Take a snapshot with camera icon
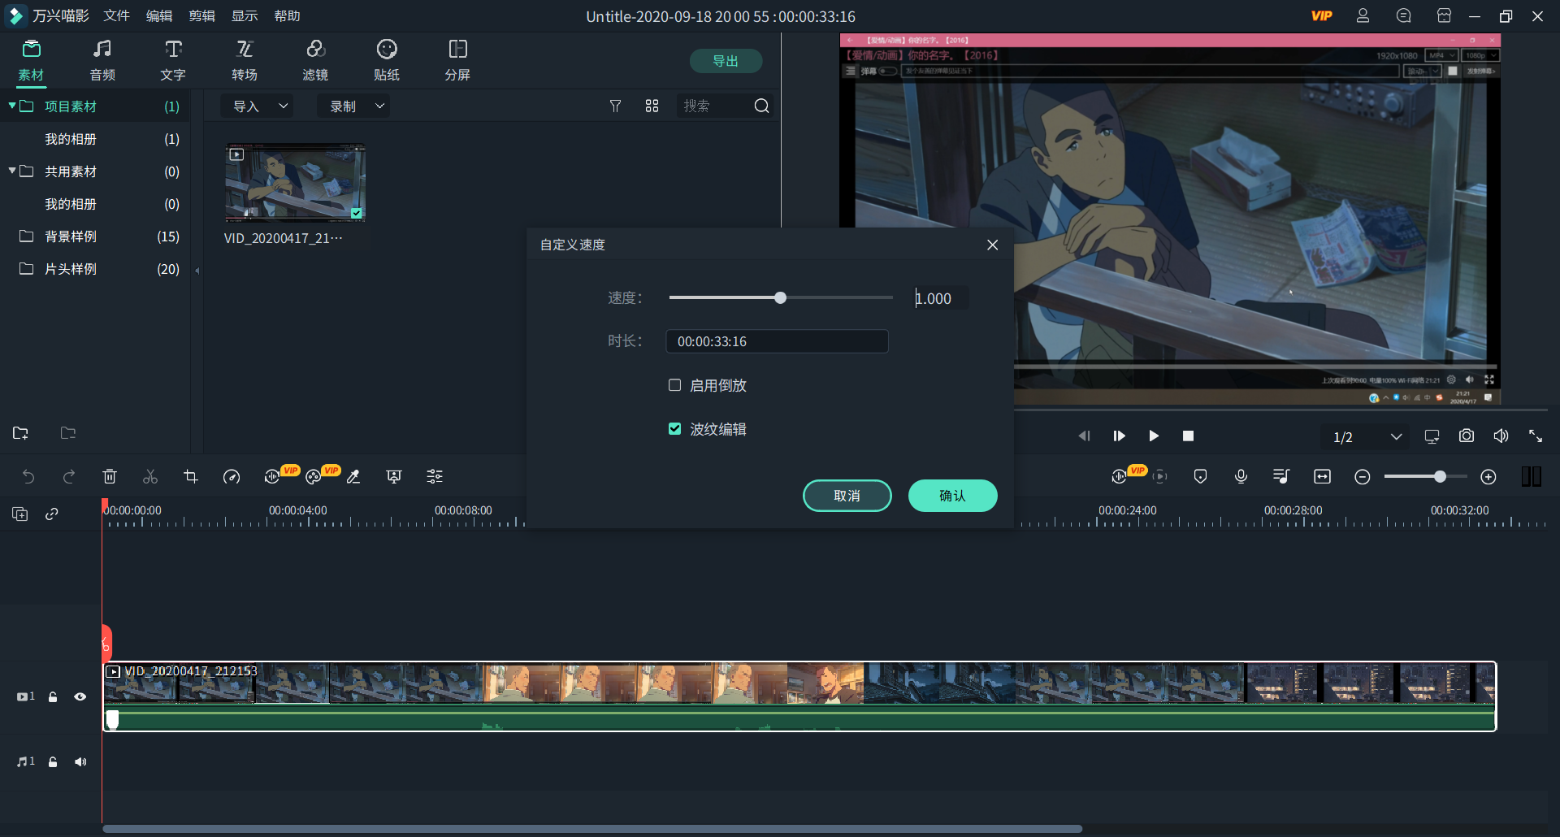Screen dimensions: 1560x837 tap(1466, 436)
